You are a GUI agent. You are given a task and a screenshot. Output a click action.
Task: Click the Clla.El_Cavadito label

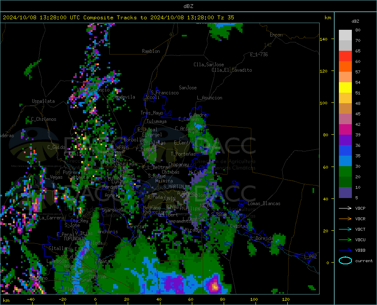point(232,70)
